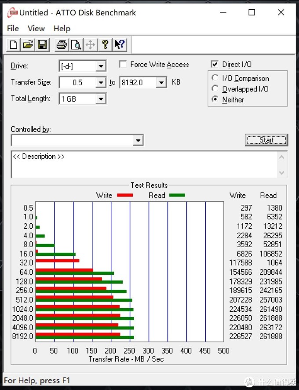Expand the minimum Transfer Size 0.5 dropdown
299x390 pixels.
coord(101,82)
